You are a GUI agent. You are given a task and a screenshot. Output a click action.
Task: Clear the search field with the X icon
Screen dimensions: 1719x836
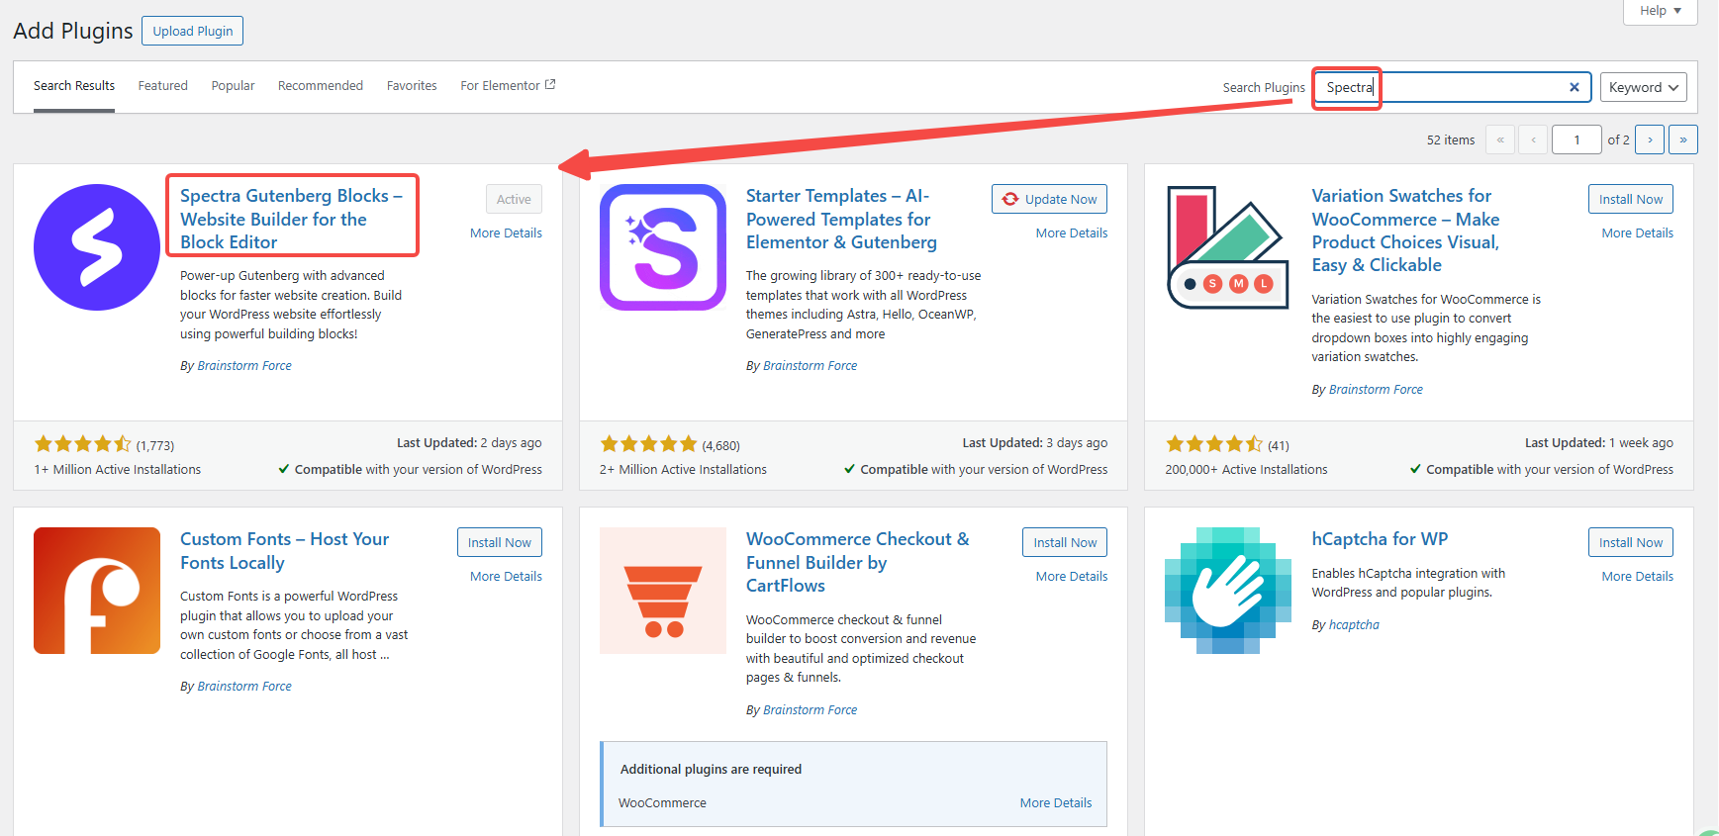click(x=1574, y=87)
